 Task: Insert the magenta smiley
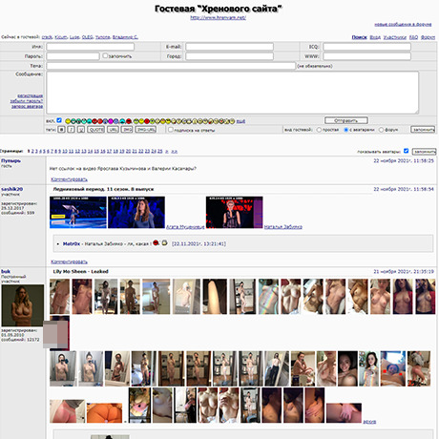(x=111, y=121)
